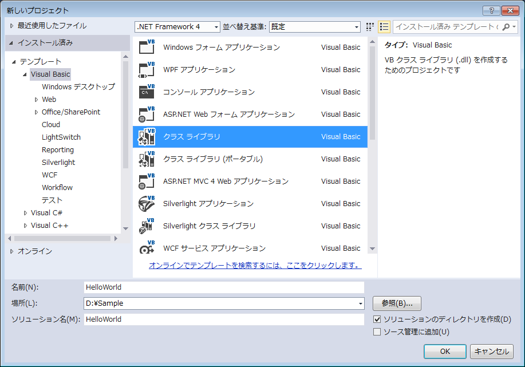This screenshot has width=525, height=367.
Task: Click template list scrollbar up arrow
Action: pos(372,42)
